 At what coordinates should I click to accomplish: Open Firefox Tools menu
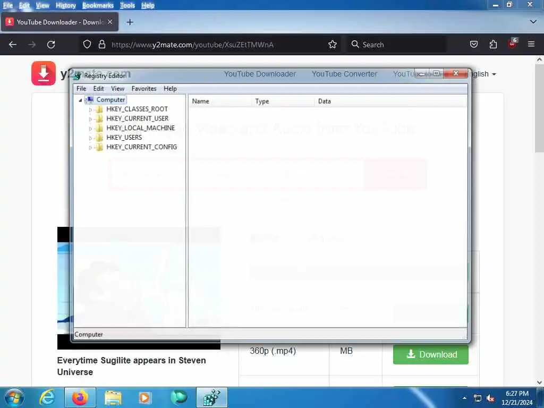pos(127,5)
